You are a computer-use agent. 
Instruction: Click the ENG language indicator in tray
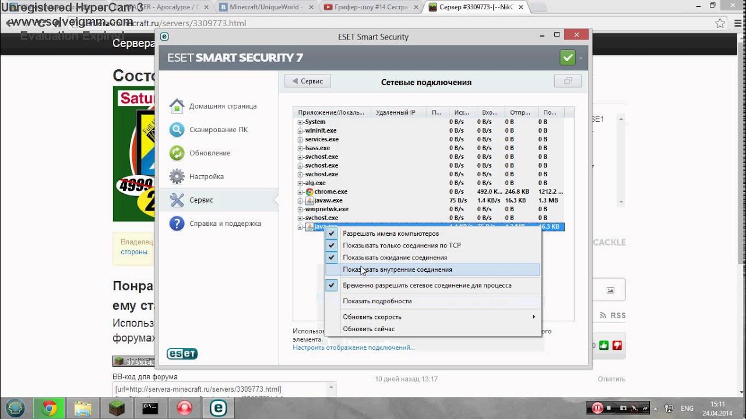(x=687, y=408)
